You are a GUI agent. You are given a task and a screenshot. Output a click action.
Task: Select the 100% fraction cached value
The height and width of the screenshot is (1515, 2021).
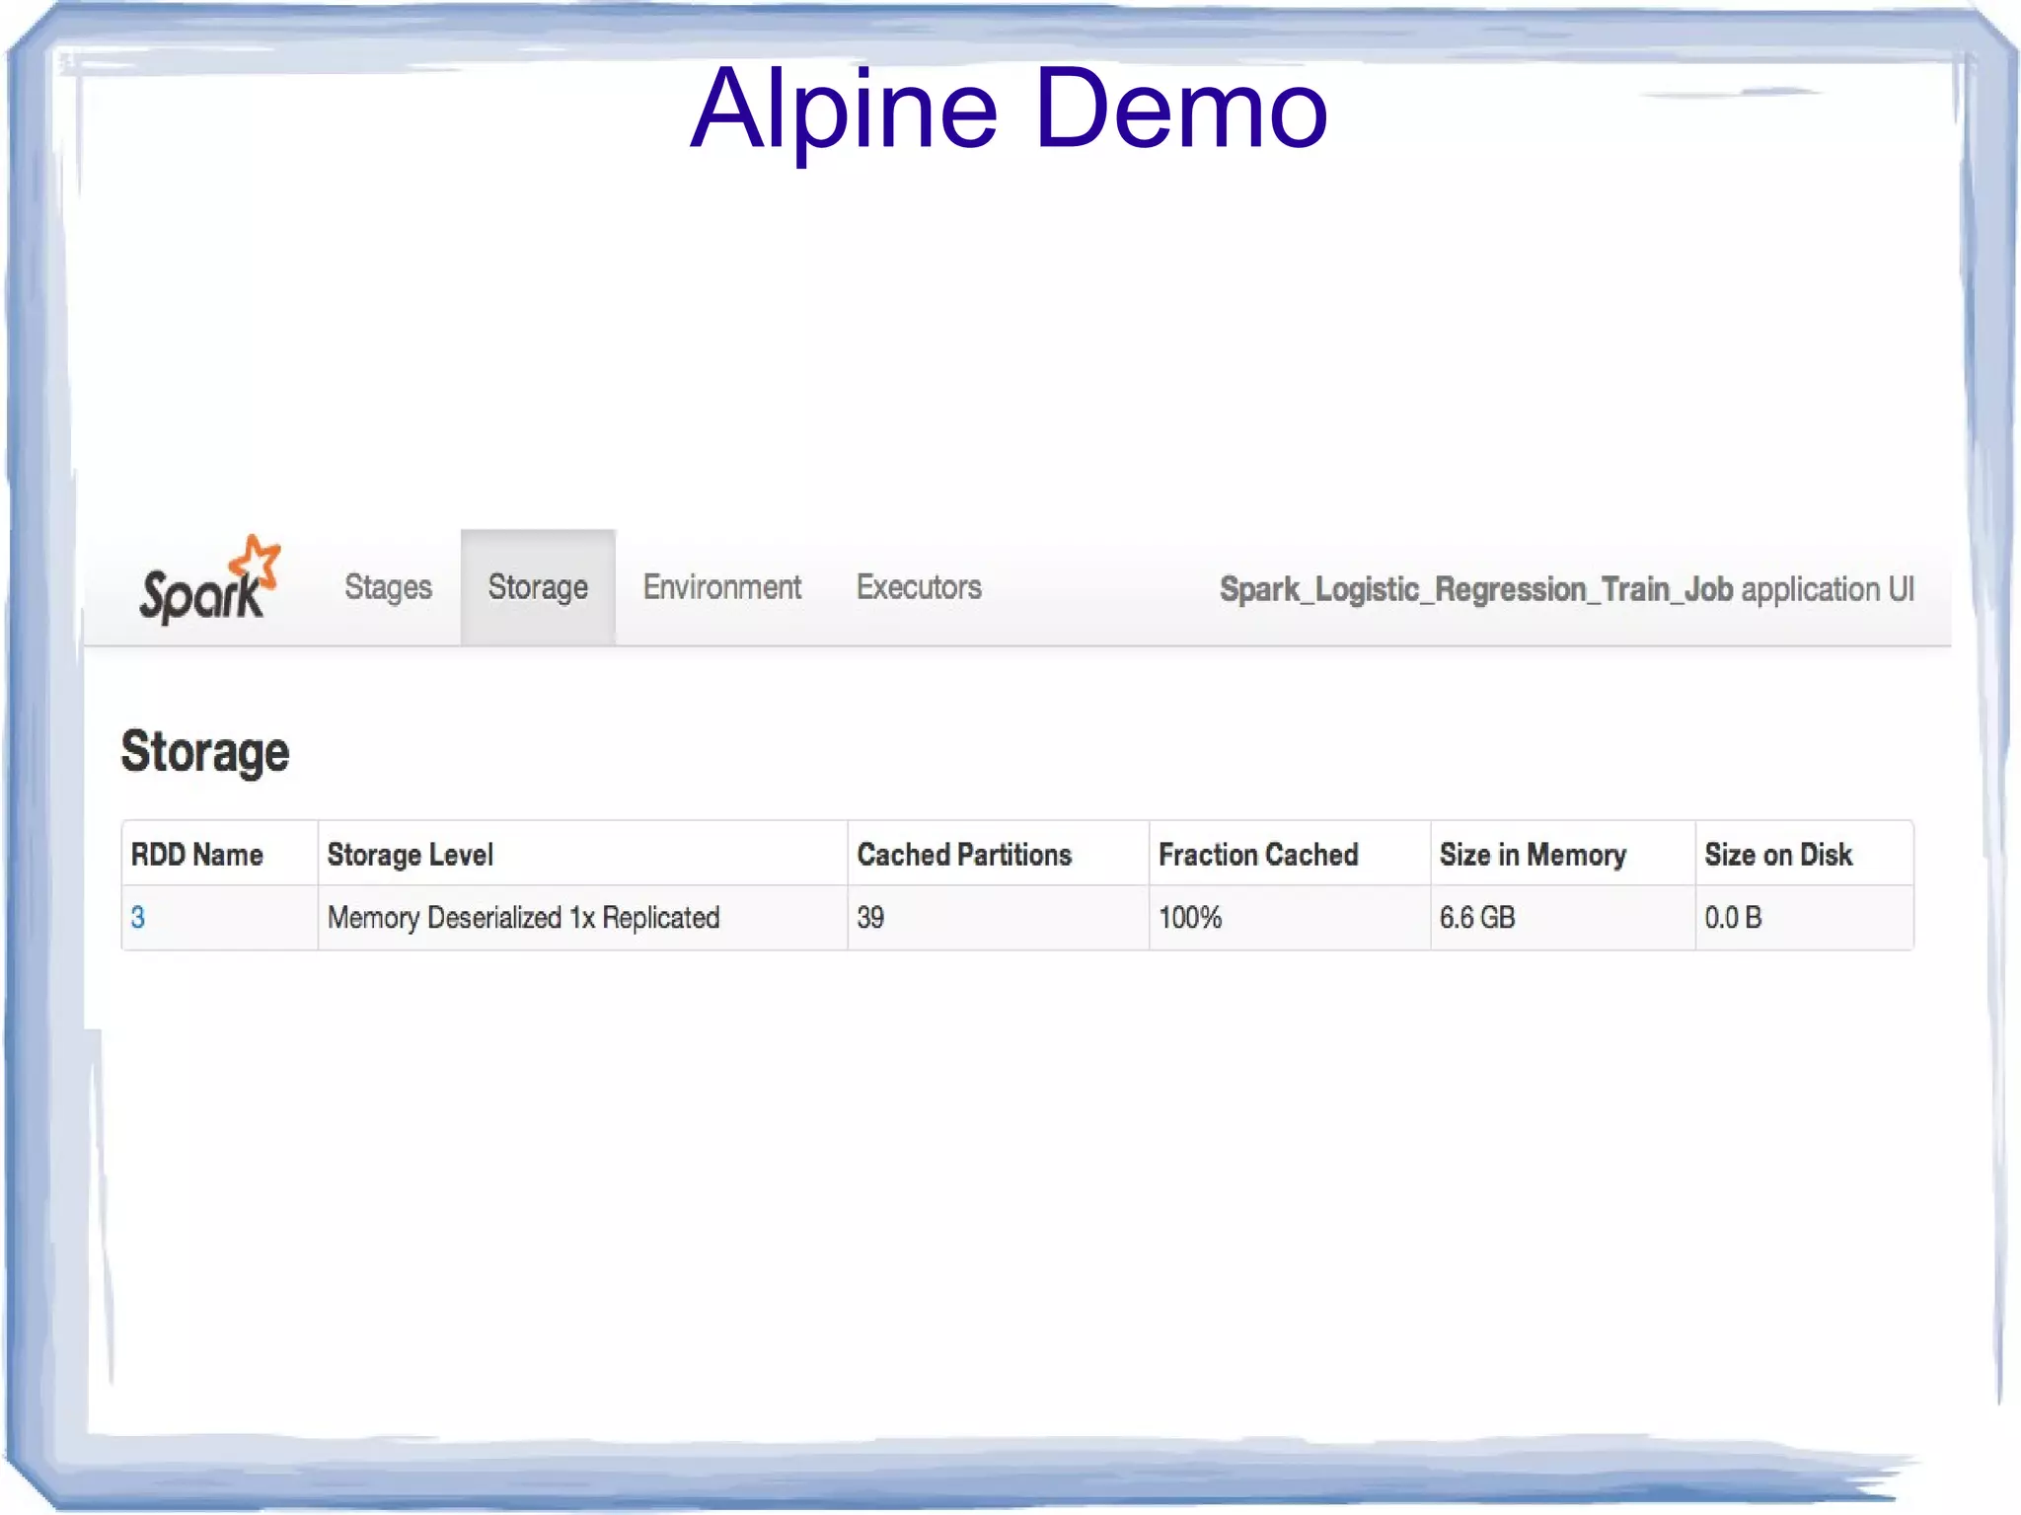tap(1190, 918)
